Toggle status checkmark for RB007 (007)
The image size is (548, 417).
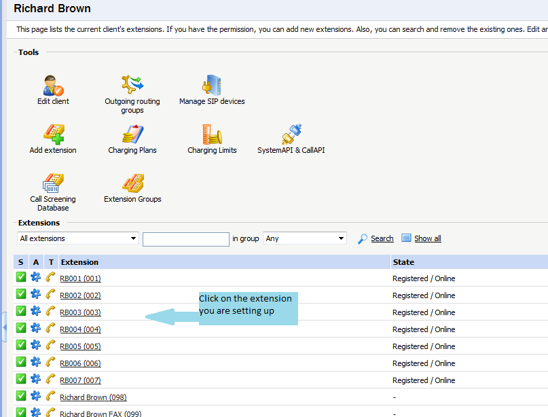pos(21,379)
